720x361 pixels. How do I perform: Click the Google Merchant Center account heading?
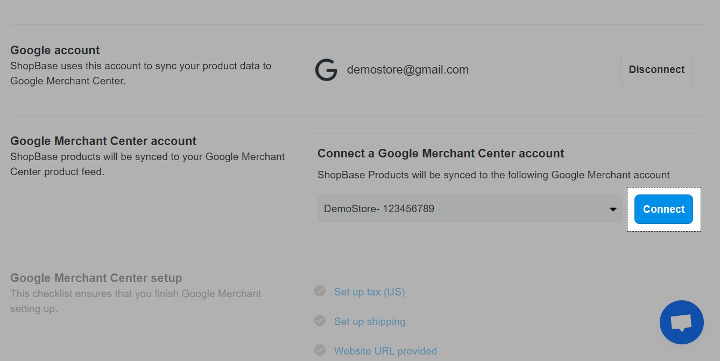click(103, 141)
